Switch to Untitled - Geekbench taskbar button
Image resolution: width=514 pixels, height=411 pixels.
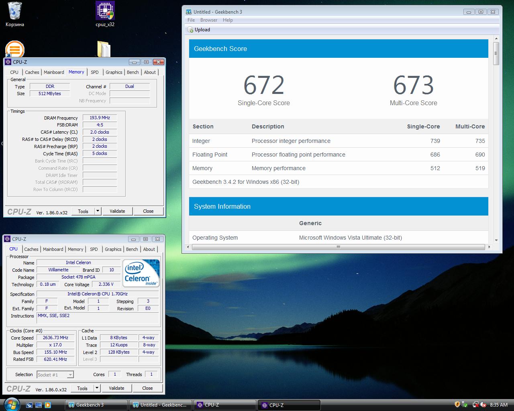tap(161, 405)
